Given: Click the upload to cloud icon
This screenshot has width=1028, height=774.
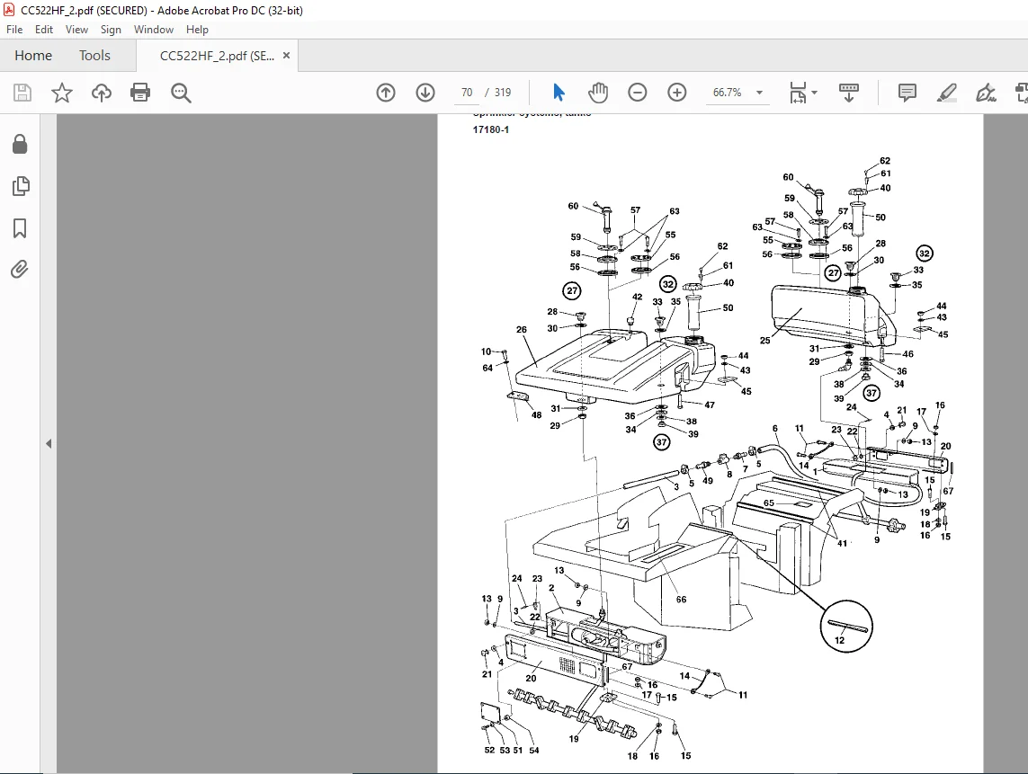Looking at the screenshot, I should click(x=101, y=93).
